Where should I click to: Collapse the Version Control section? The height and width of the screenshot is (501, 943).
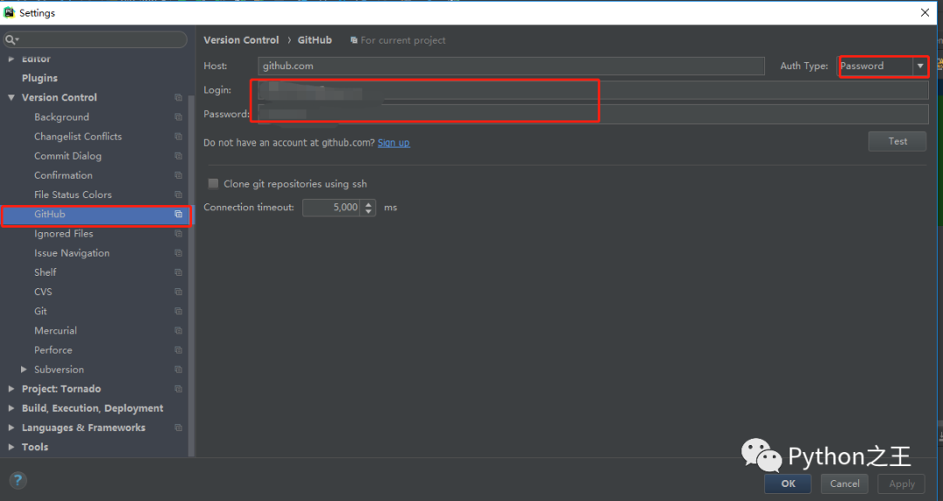[11, 98]
